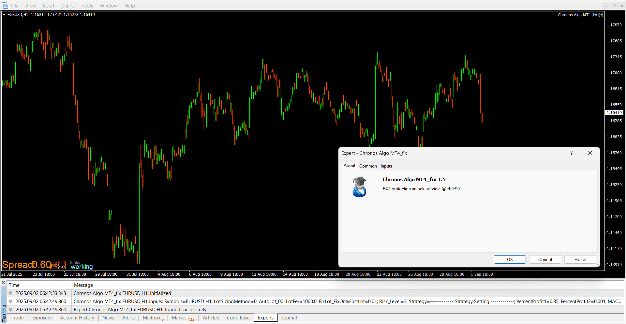
Task: Switch to the Inputs tab
Action: 386,166
